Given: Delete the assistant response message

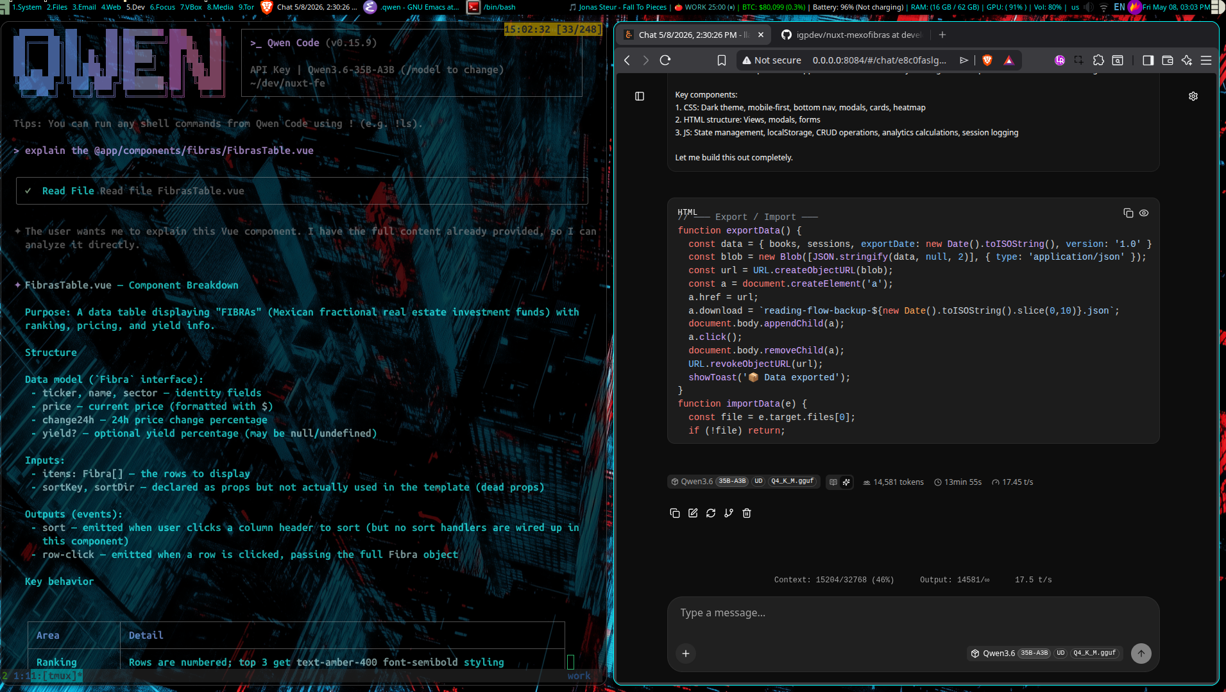Looking at the screenshot, I should pyautogui.click(x=747, y=513).
